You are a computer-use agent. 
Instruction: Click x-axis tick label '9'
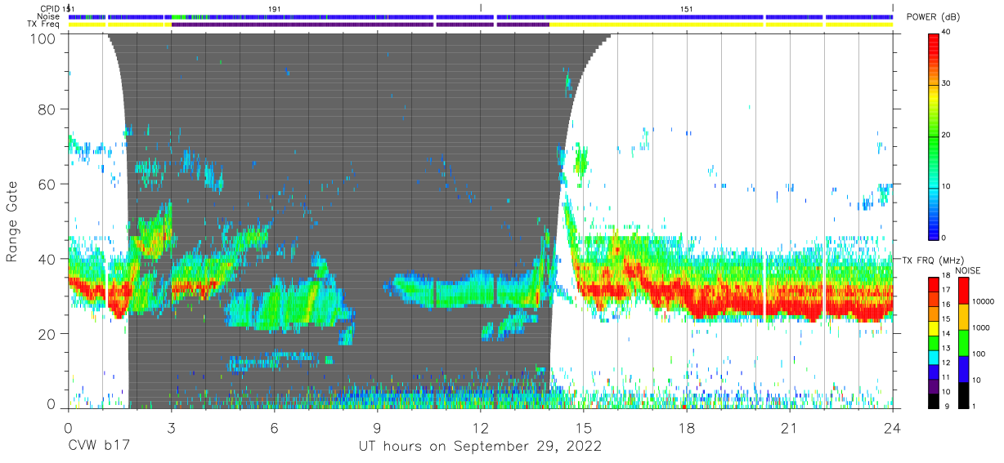coord(377,427)
